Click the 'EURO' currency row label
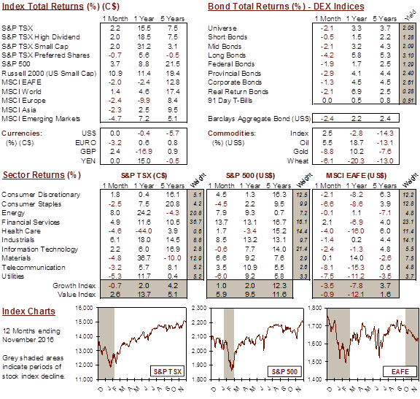 (x=85, y=142)
